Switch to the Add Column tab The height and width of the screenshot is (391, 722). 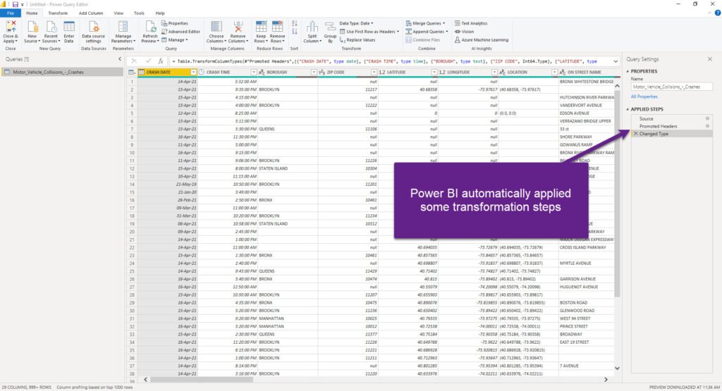point(91,13)
